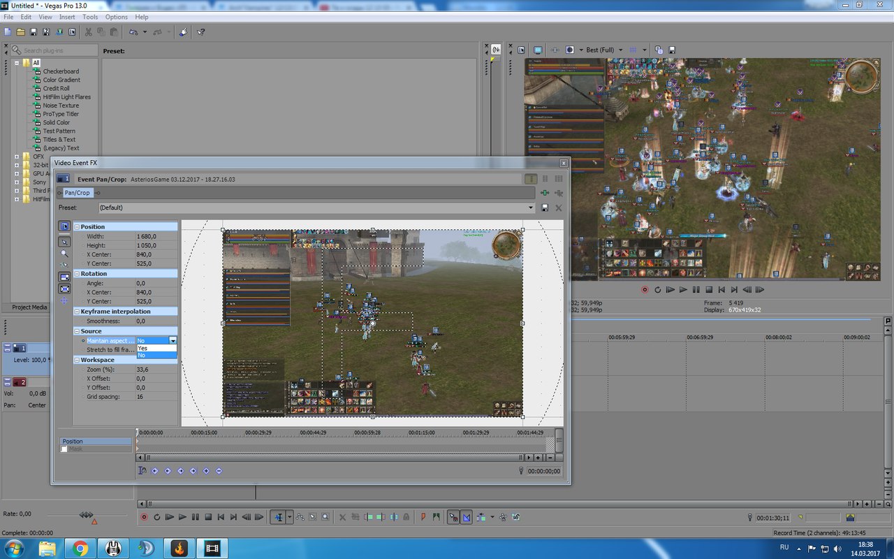Open Chrome from the Windows taskbar
Viewport: 894px width, 559px height.
pos(80,548)
